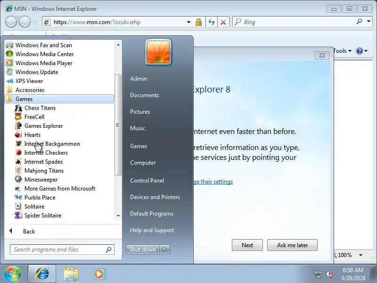Launch Hearts game icon
The height and width of the screenshot is (283, 377).
coord(18,135)
